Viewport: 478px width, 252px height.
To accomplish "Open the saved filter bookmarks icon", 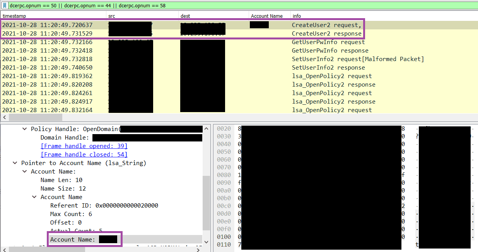I will pyautogui.click(x=4, y=5).
